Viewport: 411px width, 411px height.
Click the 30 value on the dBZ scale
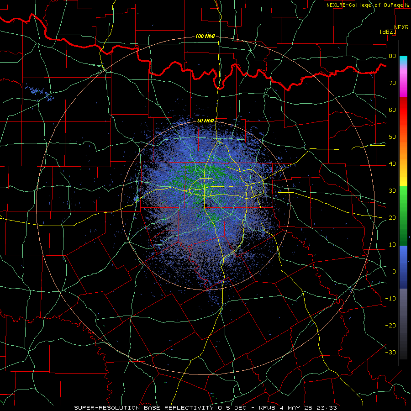pyautogui.click(x=392, y=191)
